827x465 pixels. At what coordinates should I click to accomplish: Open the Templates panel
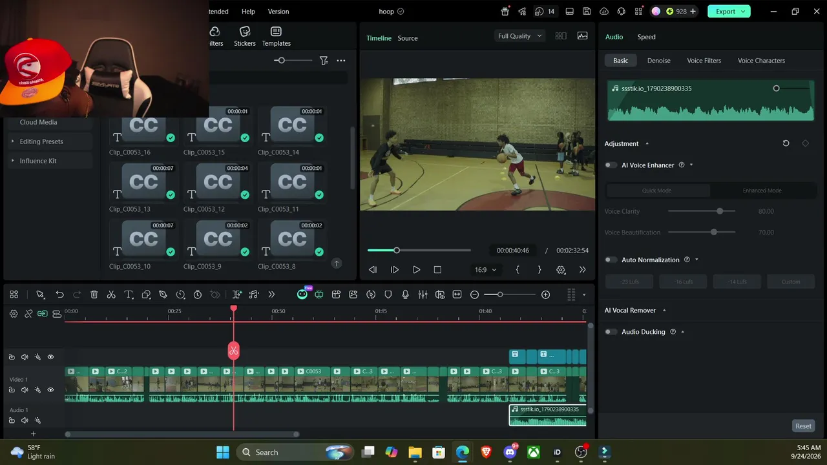tap(276, 36)
